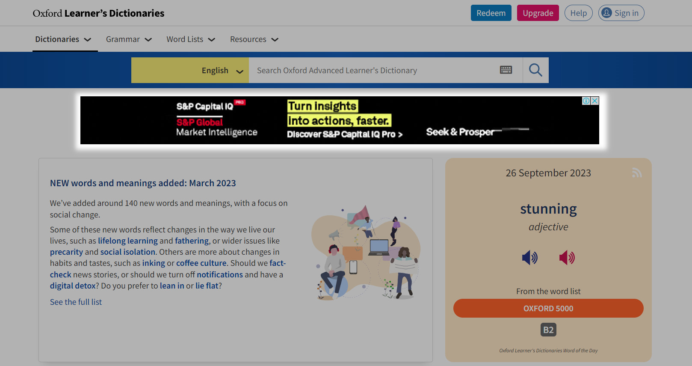Click the Sign in user icon
The height and width of the screenshot is (366, 692).
(606, 13)
